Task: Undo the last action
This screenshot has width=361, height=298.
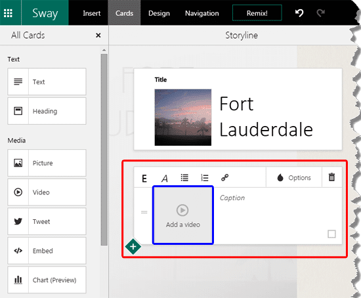Action: tap(299, 13)
